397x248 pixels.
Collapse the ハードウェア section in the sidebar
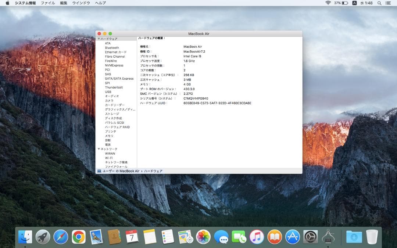[x=98, y=38]
